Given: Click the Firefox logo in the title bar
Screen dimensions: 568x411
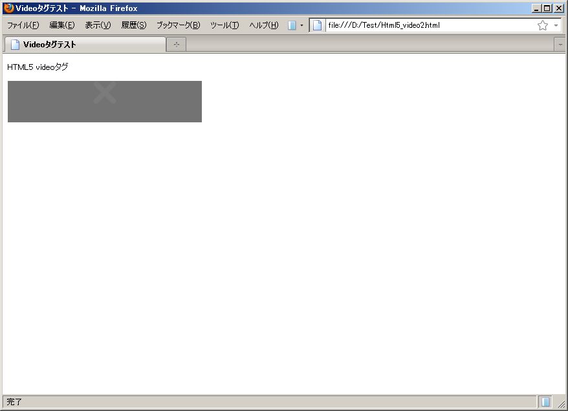Looking at the screenshot, I should (x=8, y=8).
